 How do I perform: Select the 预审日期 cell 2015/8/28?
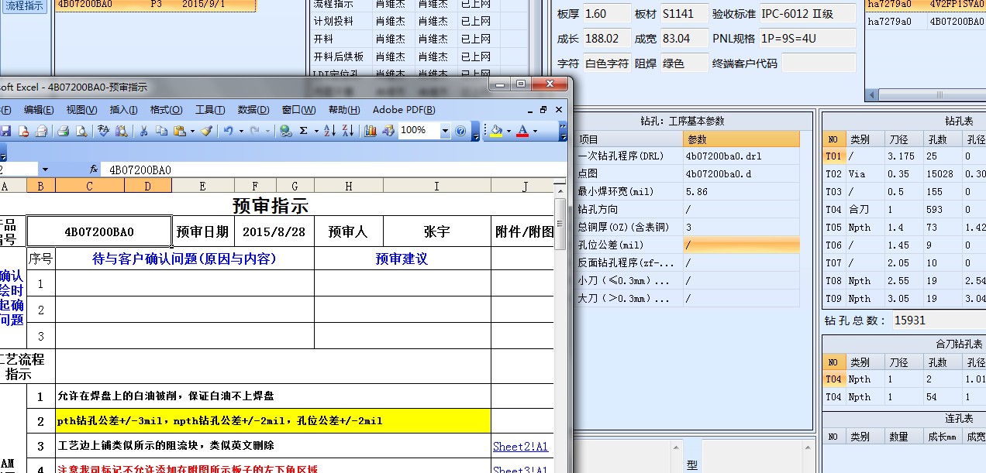click(274, 231)
